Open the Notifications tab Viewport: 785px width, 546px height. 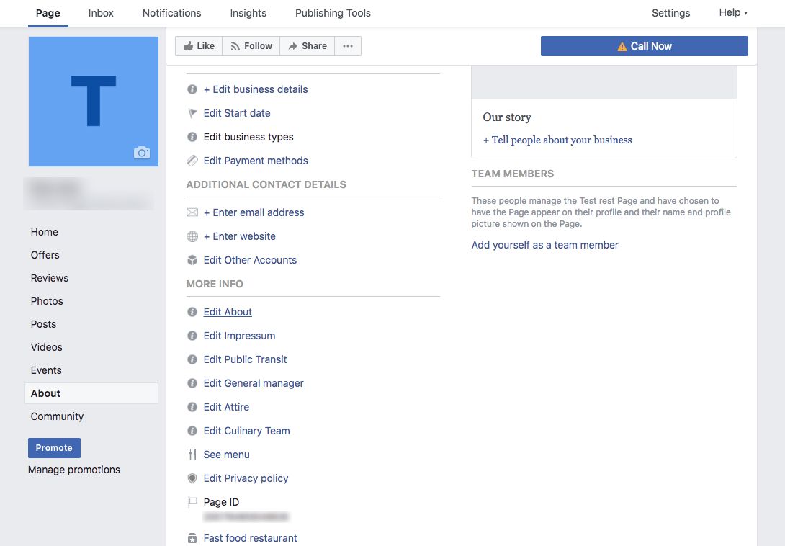(x=171, y=14)
